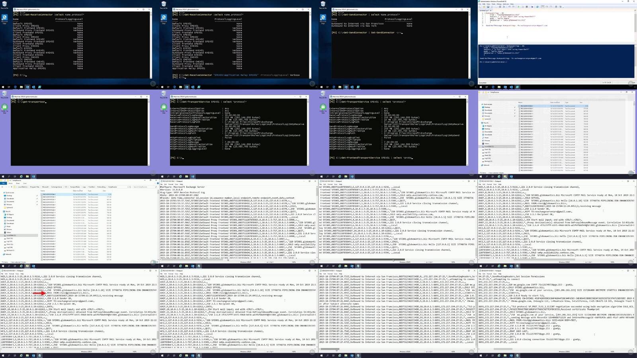Select Quick access in the purple-desktop Explorer window
The width and height of the screenshot is (637, 358).
tap(488, 104)
